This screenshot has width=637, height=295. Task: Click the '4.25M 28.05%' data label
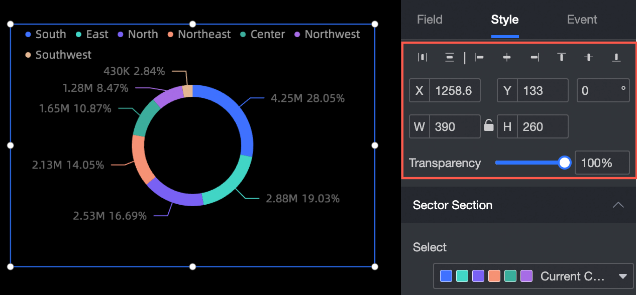coord(308,98)
